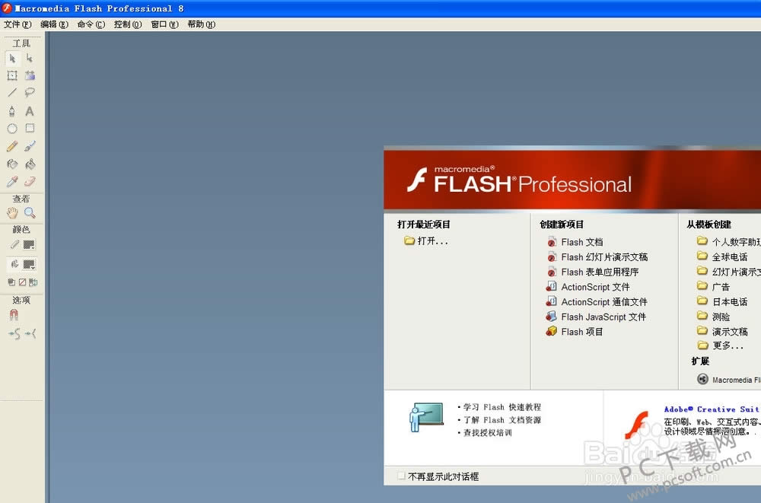Select the Pencil tool
The width and height of the screenshot is (761, 503).
(12, 146)
